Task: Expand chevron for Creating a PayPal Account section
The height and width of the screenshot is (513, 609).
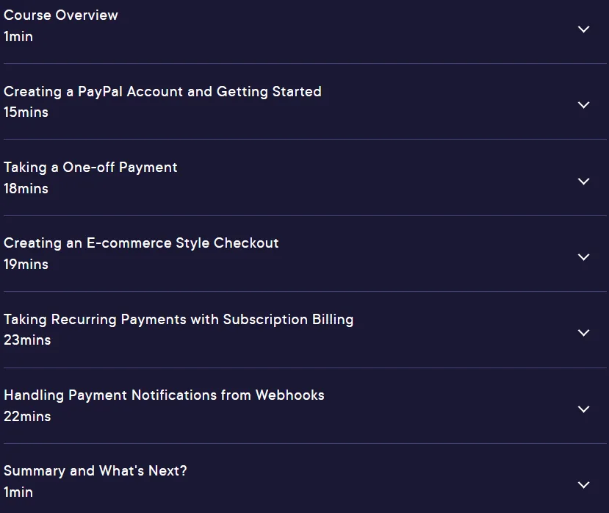Action: 584,105
